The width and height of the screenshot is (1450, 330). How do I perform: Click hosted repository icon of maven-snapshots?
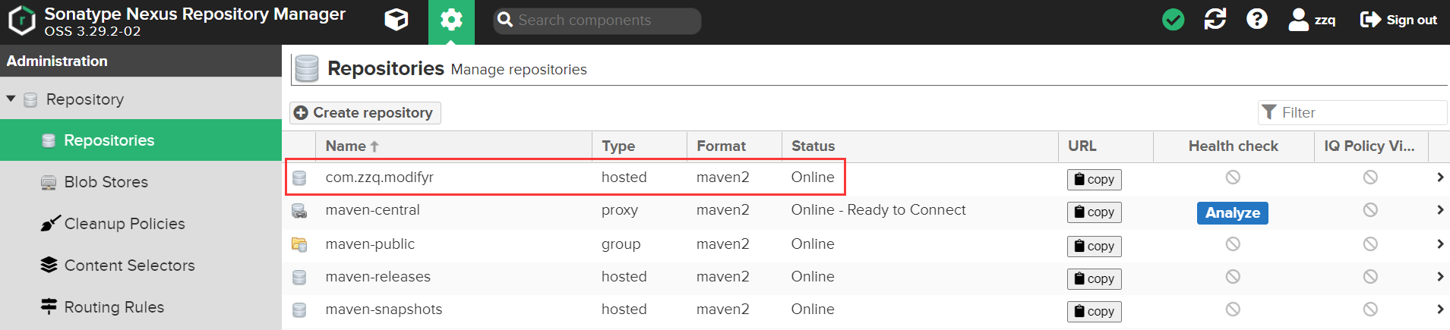[299, 310]
